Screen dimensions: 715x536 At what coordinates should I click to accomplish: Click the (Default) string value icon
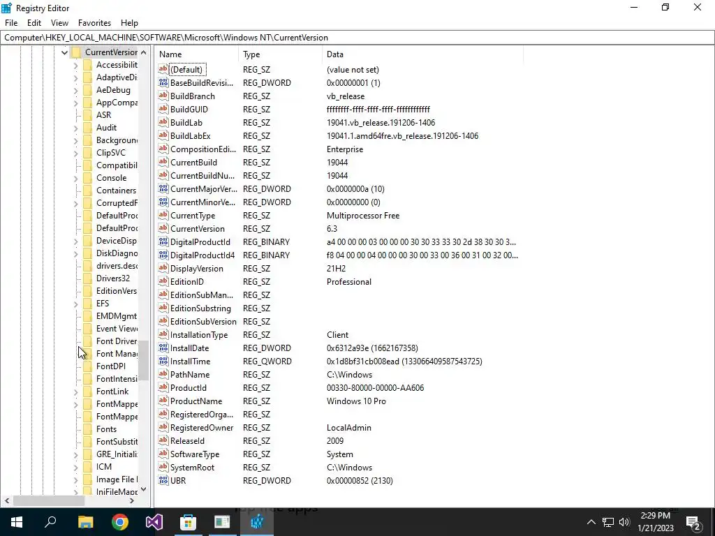coord(163,69)
